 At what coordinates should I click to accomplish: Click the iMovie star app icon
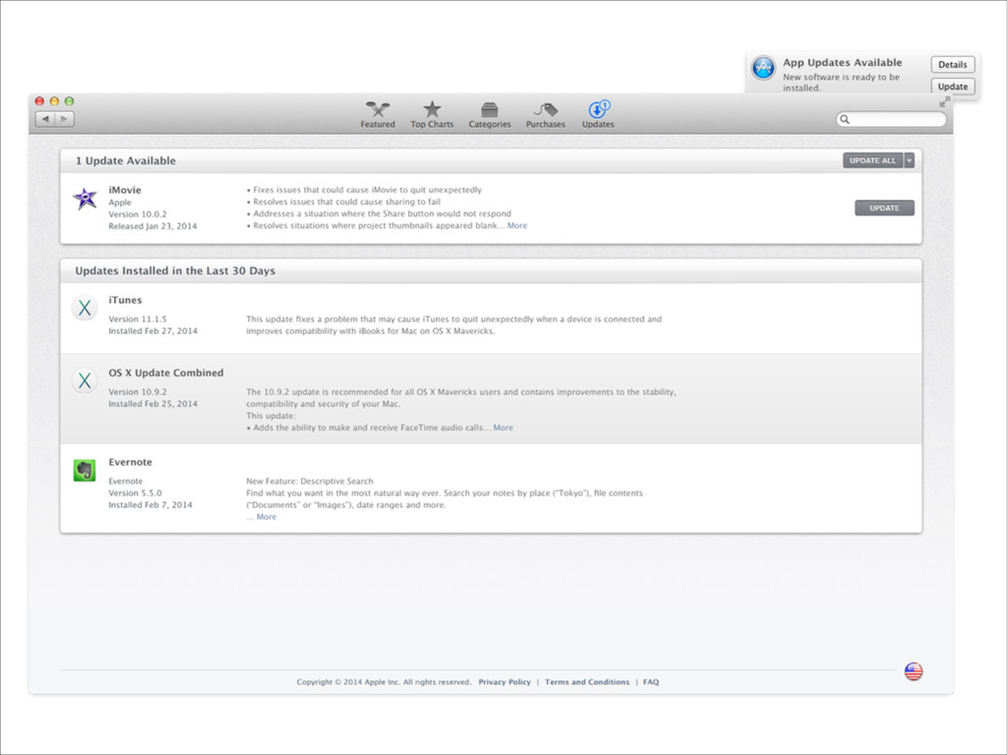pos(85,199)
